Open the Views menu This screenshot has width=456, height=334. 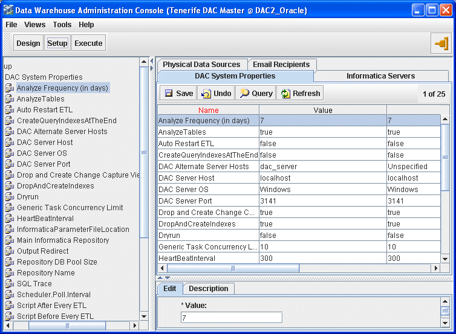point(34,25)
